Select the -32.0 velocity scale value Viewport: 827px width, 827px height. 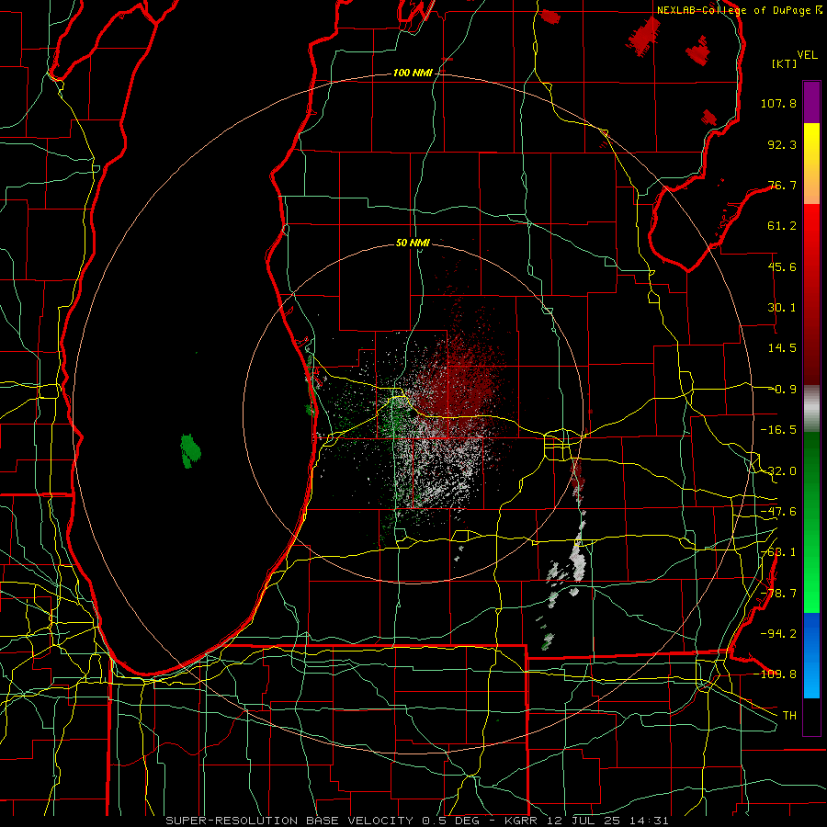[778, 471]
